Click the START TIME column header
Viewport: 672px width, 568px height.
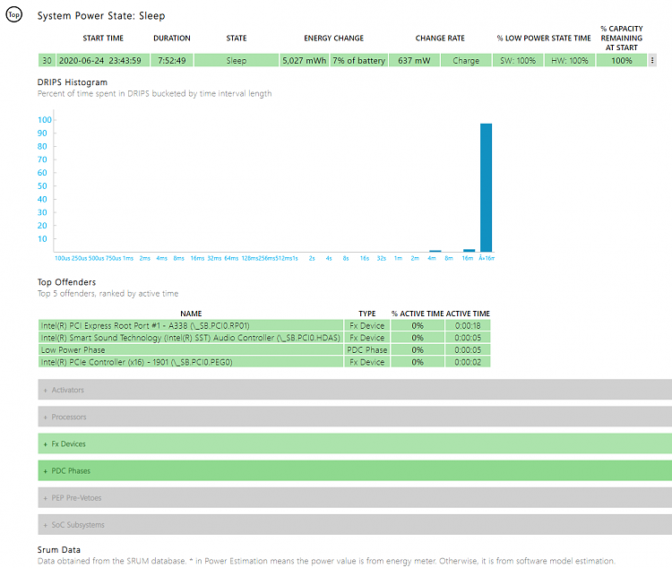[103, 39]
